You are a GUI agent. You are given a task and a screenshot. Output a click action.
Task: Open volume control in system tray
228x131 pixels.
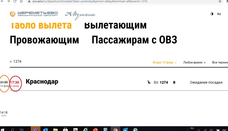[211, 130]
